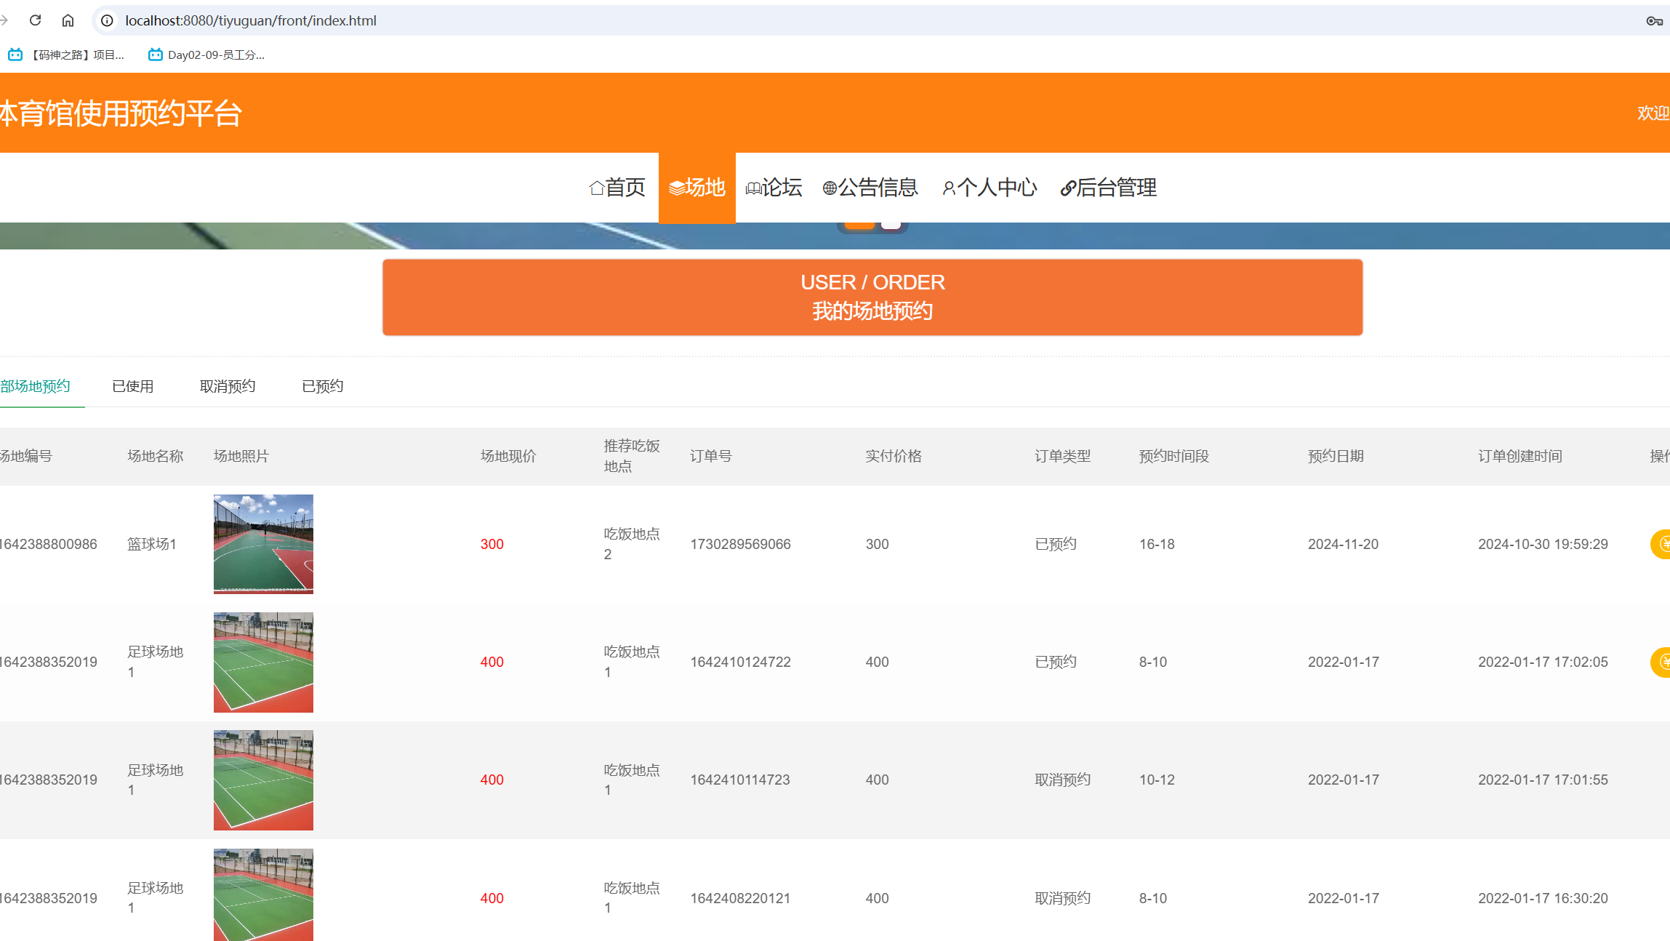This screenshot has width=1670, height=941.
Task: Click the site info icon in address bar
Action: click(107, 20)
